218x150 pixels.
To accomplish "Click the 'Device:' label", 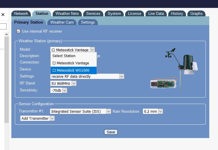I will (26, 69).
